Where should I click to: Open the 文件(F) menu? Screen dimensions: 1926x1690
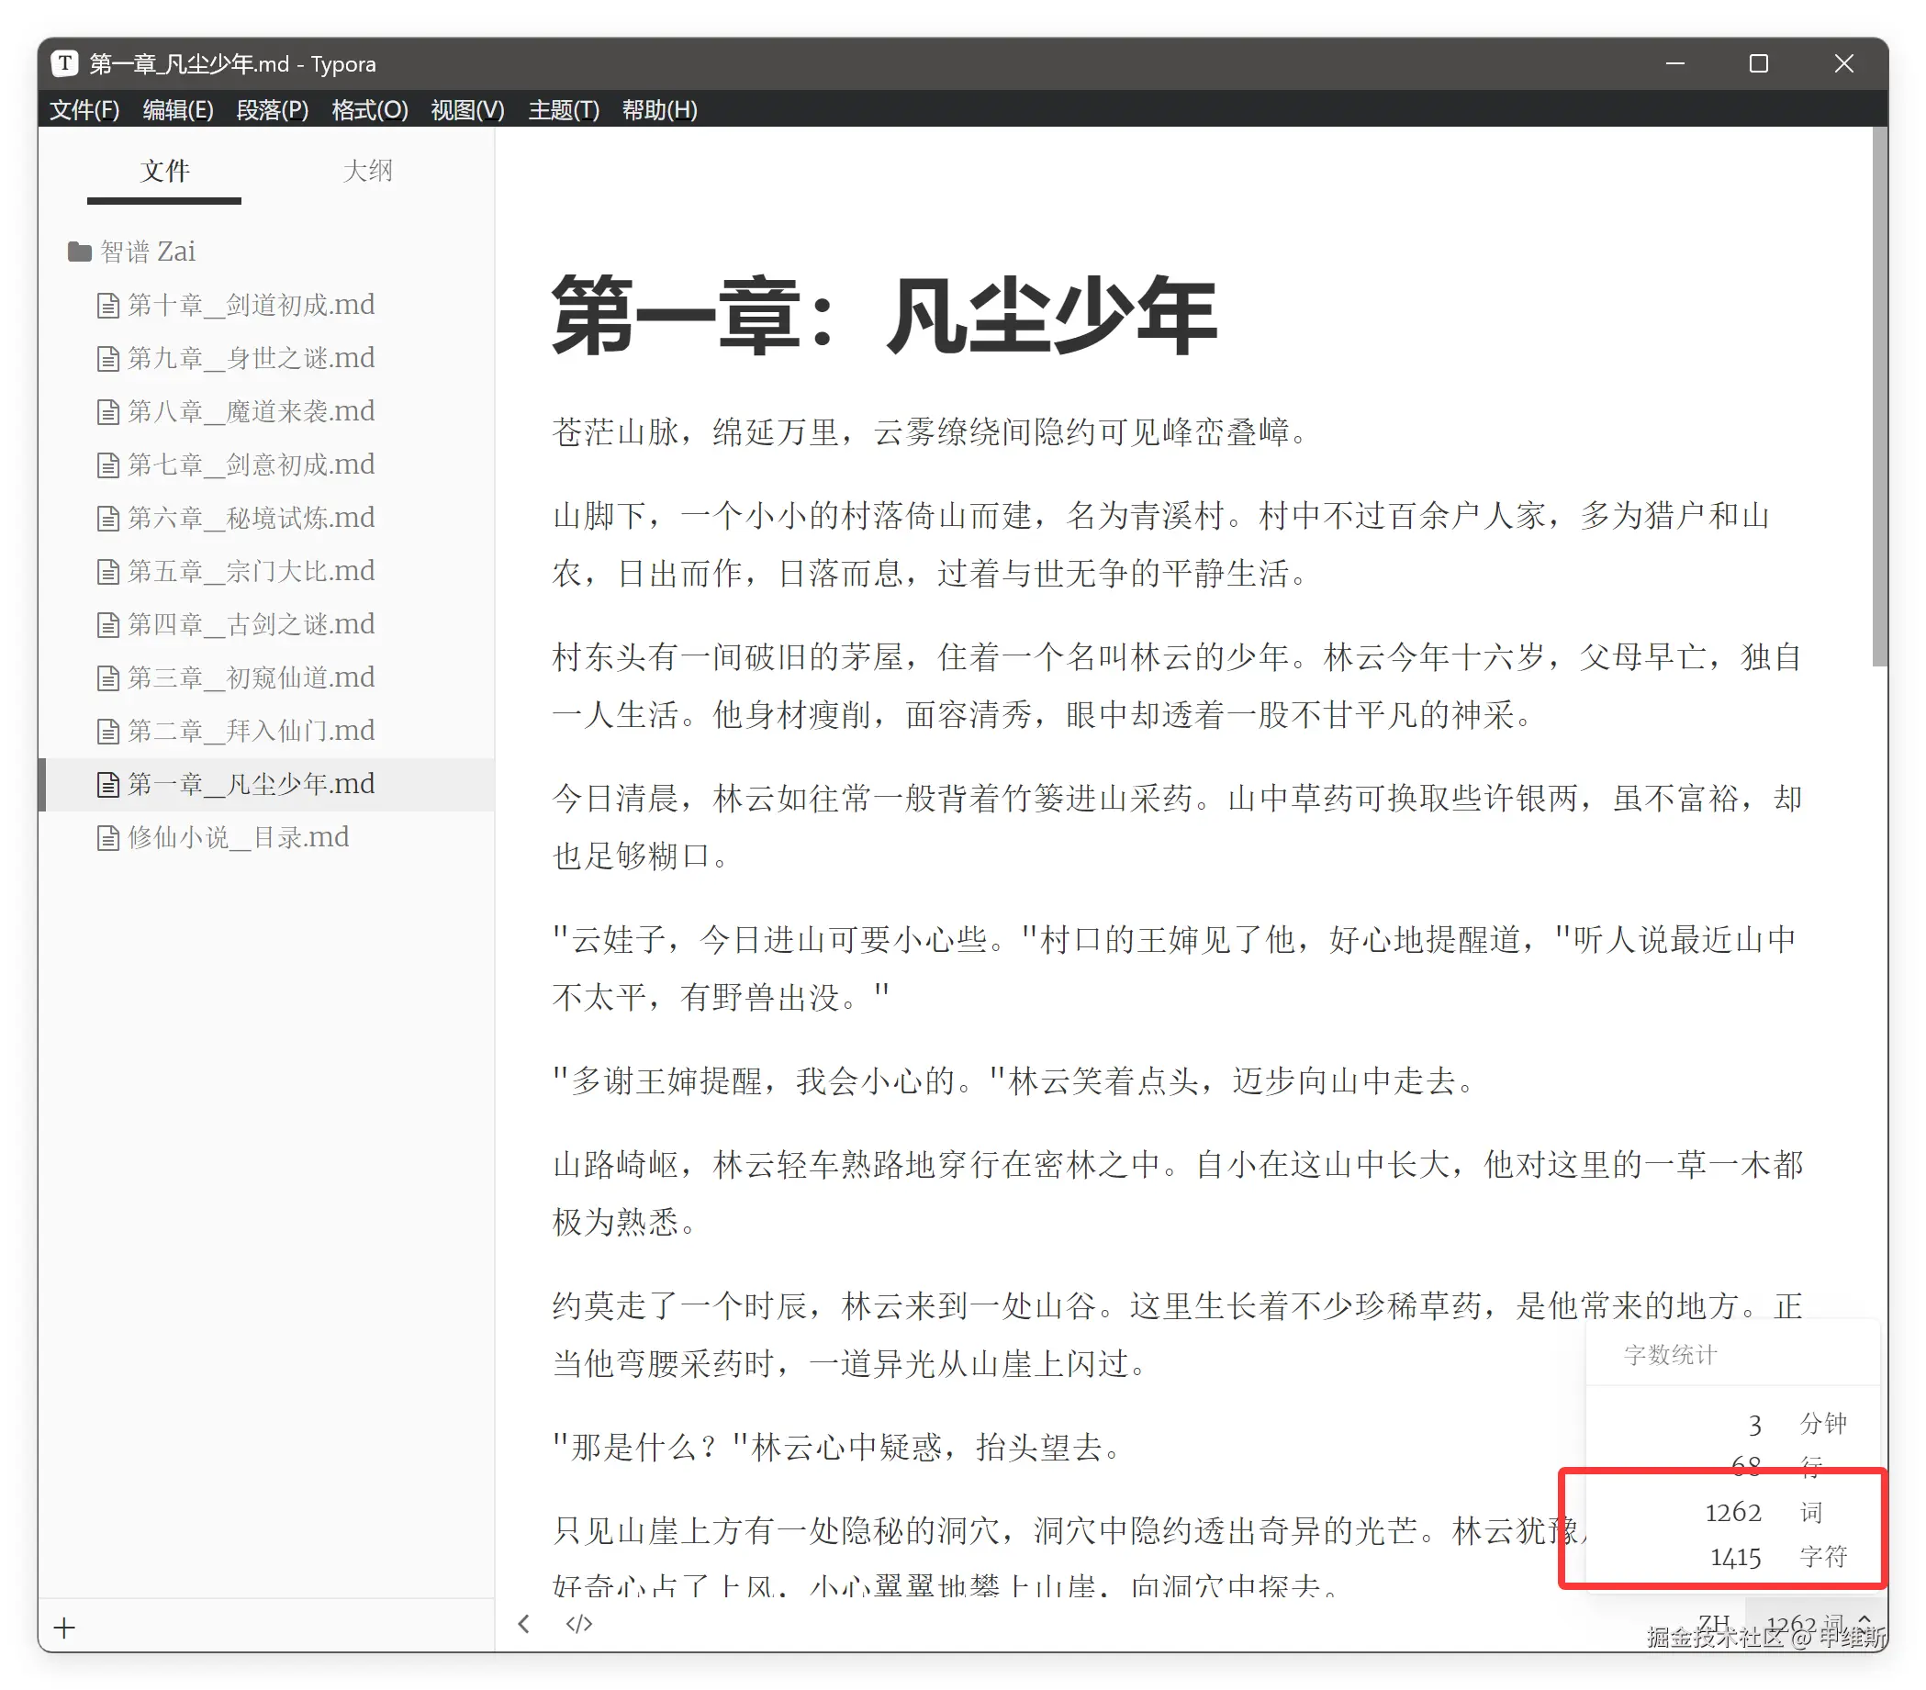84,110
